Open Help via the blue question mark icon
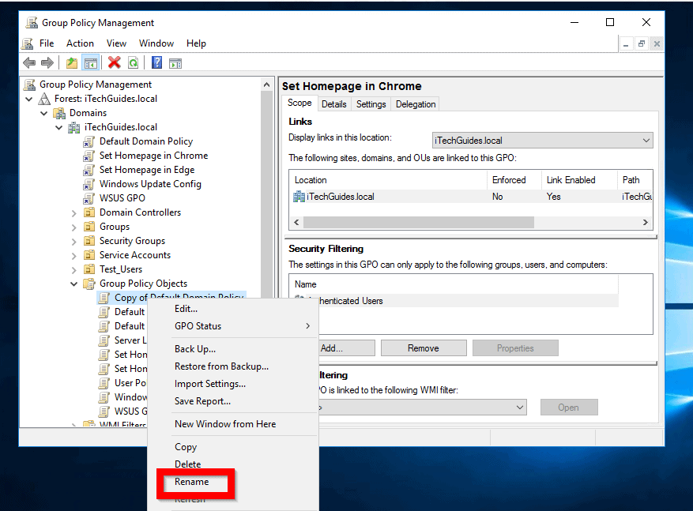The height and width of the screenshot is (511, 693). coord(159,62)
